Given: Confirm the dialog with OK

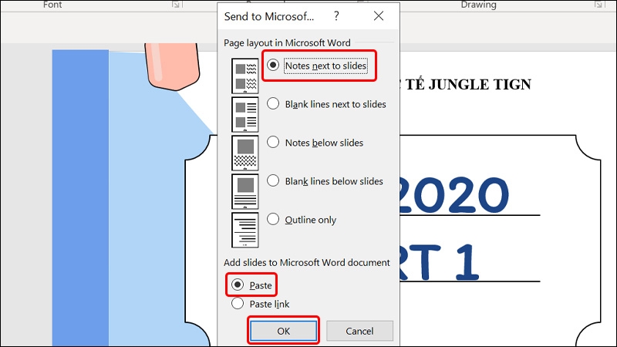Looking at the screenshot, I should [x=283, y=331].
